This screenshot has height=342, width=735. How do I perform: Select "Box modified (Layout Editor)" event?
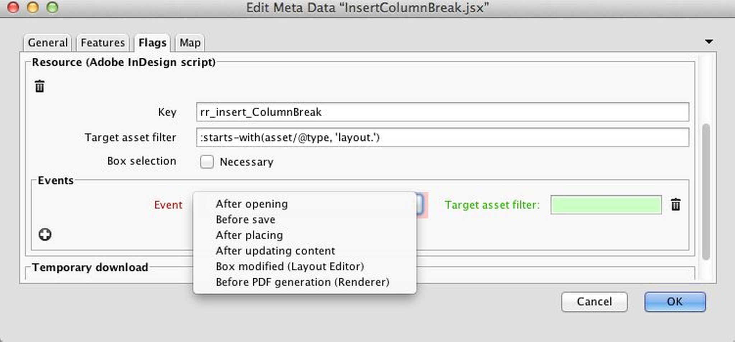coord(290,266)
